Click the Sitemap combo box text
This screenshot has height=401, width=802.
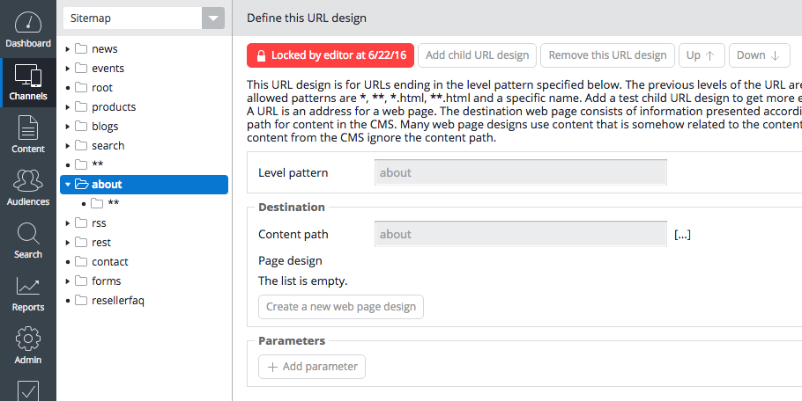coord(91,18)
